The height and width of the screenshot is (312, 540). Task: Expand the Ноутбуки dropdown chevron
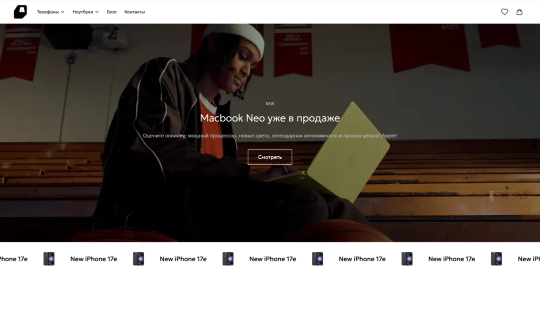pyautogui.click(x=97, y=11)
